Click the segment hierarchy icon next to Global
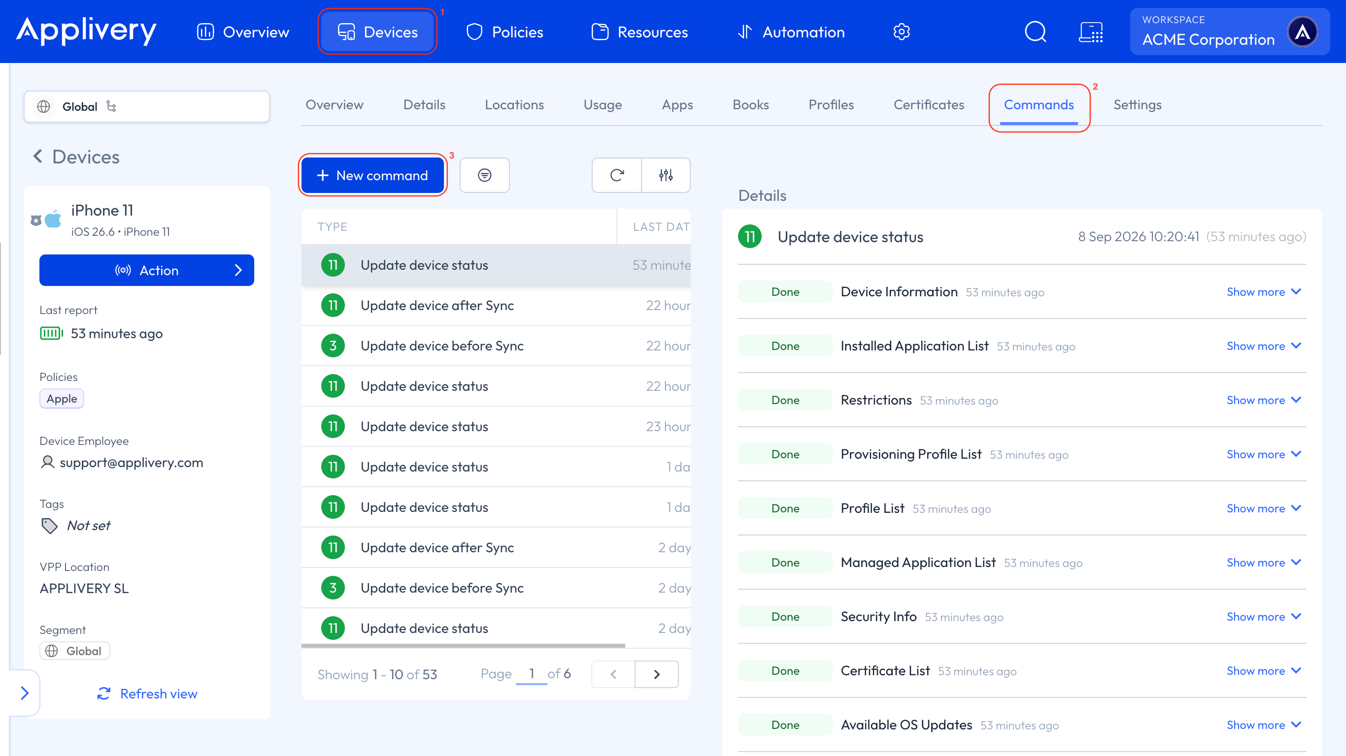 tap(111, 106)
